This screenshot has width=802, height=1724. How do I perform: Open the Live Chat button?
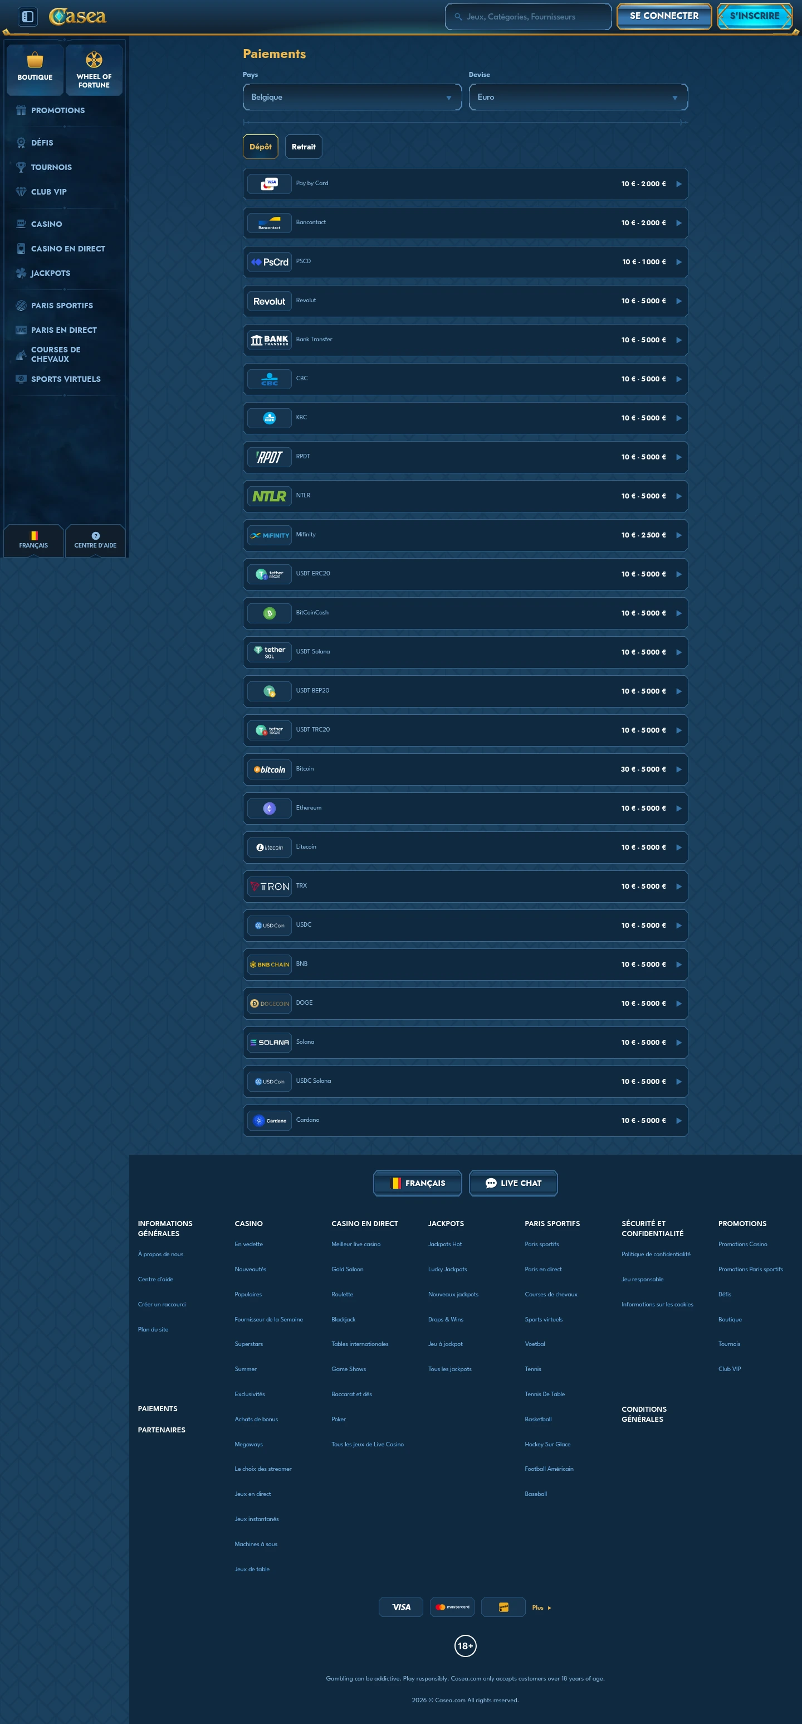pos(514,1183)
